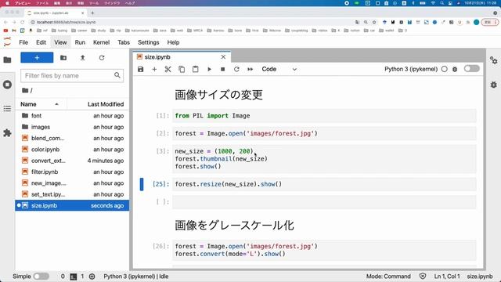Open Running Terminals and Kernels panel
The image size is (501, 282).
(7, 85)
